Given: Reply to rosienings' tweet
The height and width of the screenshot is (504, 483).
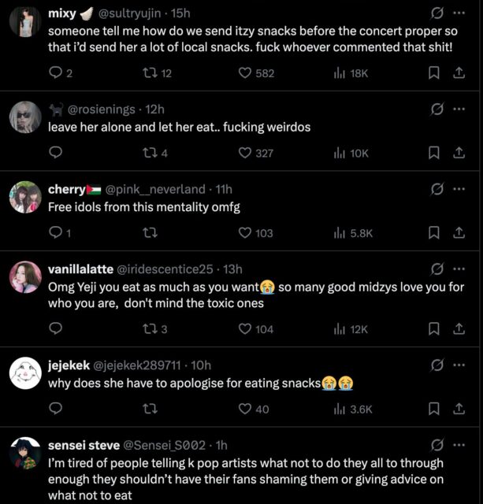Looking at the screenshot, I should (x=55, y=153).
